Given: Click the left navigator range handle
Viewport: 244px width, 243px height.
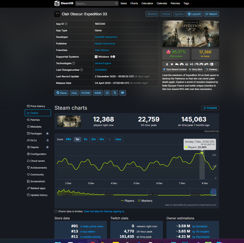Looking at the screenshot, I should point(211,192).
